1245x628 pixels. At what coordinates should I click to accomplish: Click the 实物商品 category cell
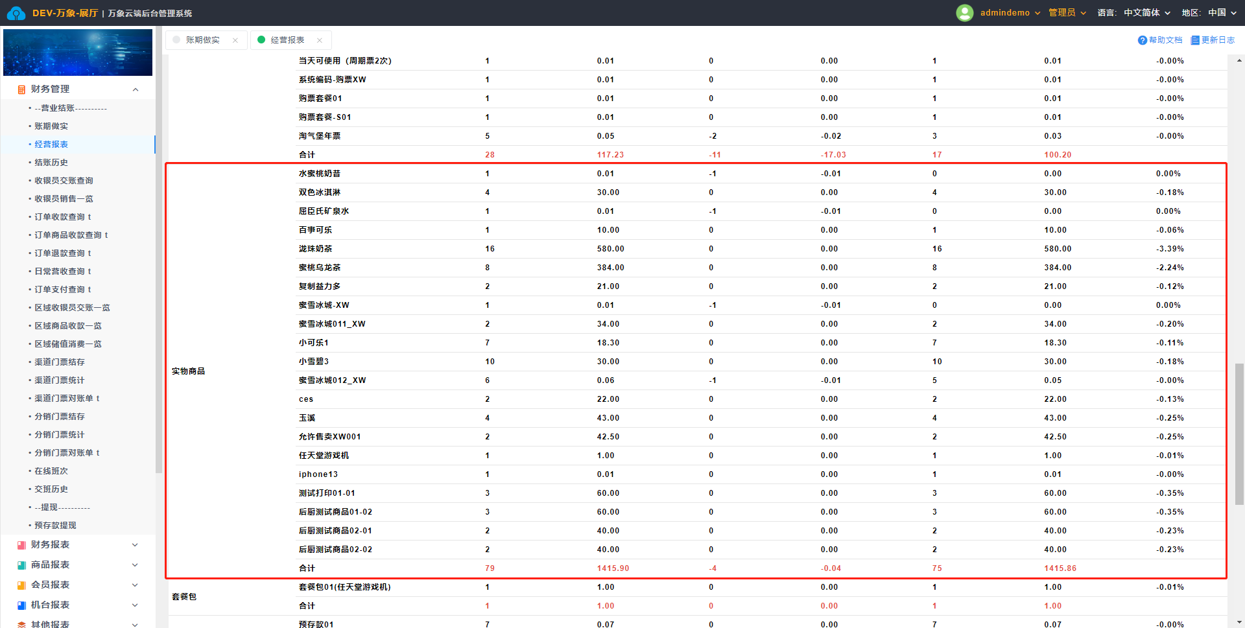tap(189, 371)
